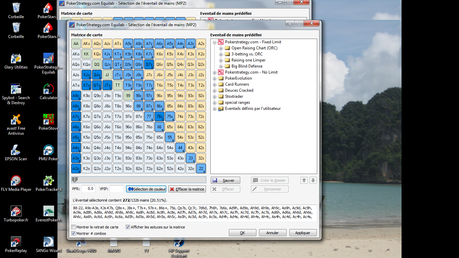
Task: Open HP Support Assistant shortcut
Action: coord(179,249)
